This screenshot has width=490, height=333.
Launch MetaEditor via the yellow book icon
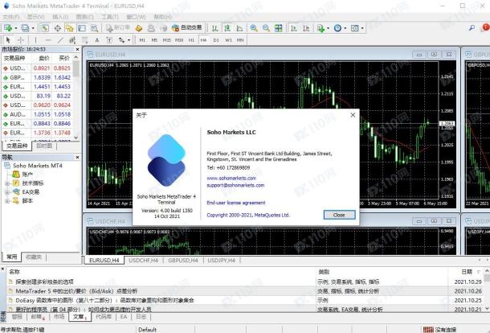[139, 28]
